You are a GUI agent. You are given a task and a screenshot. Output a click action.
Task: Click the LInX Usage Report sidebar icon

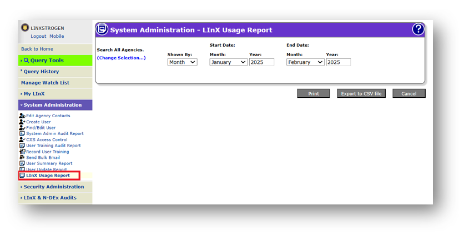22,176
